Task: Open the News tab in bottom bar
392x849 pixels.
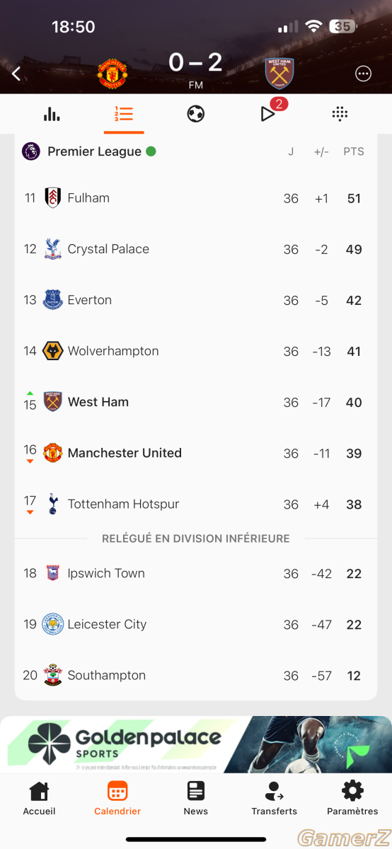Action: click(x=196, y=798)
